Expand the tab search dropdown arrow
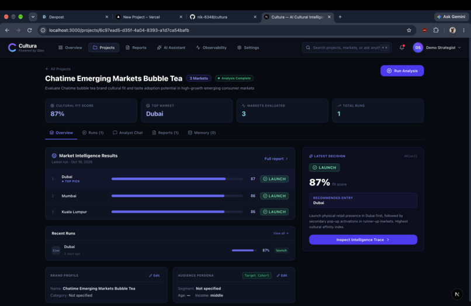Viewport: 471px width, 306px height. (33, 17)
